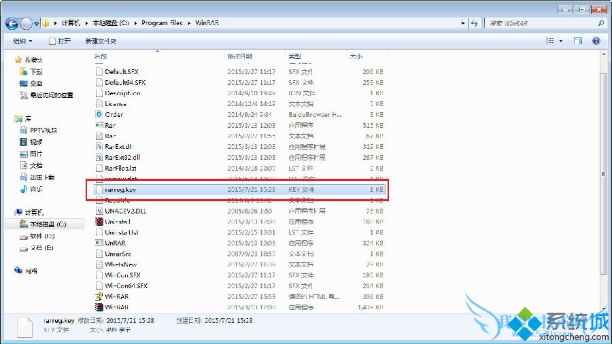Select 本地磁盘 (C:) in the address path
This screenshot has height=344, width=612.
click(x=110, y=23)
